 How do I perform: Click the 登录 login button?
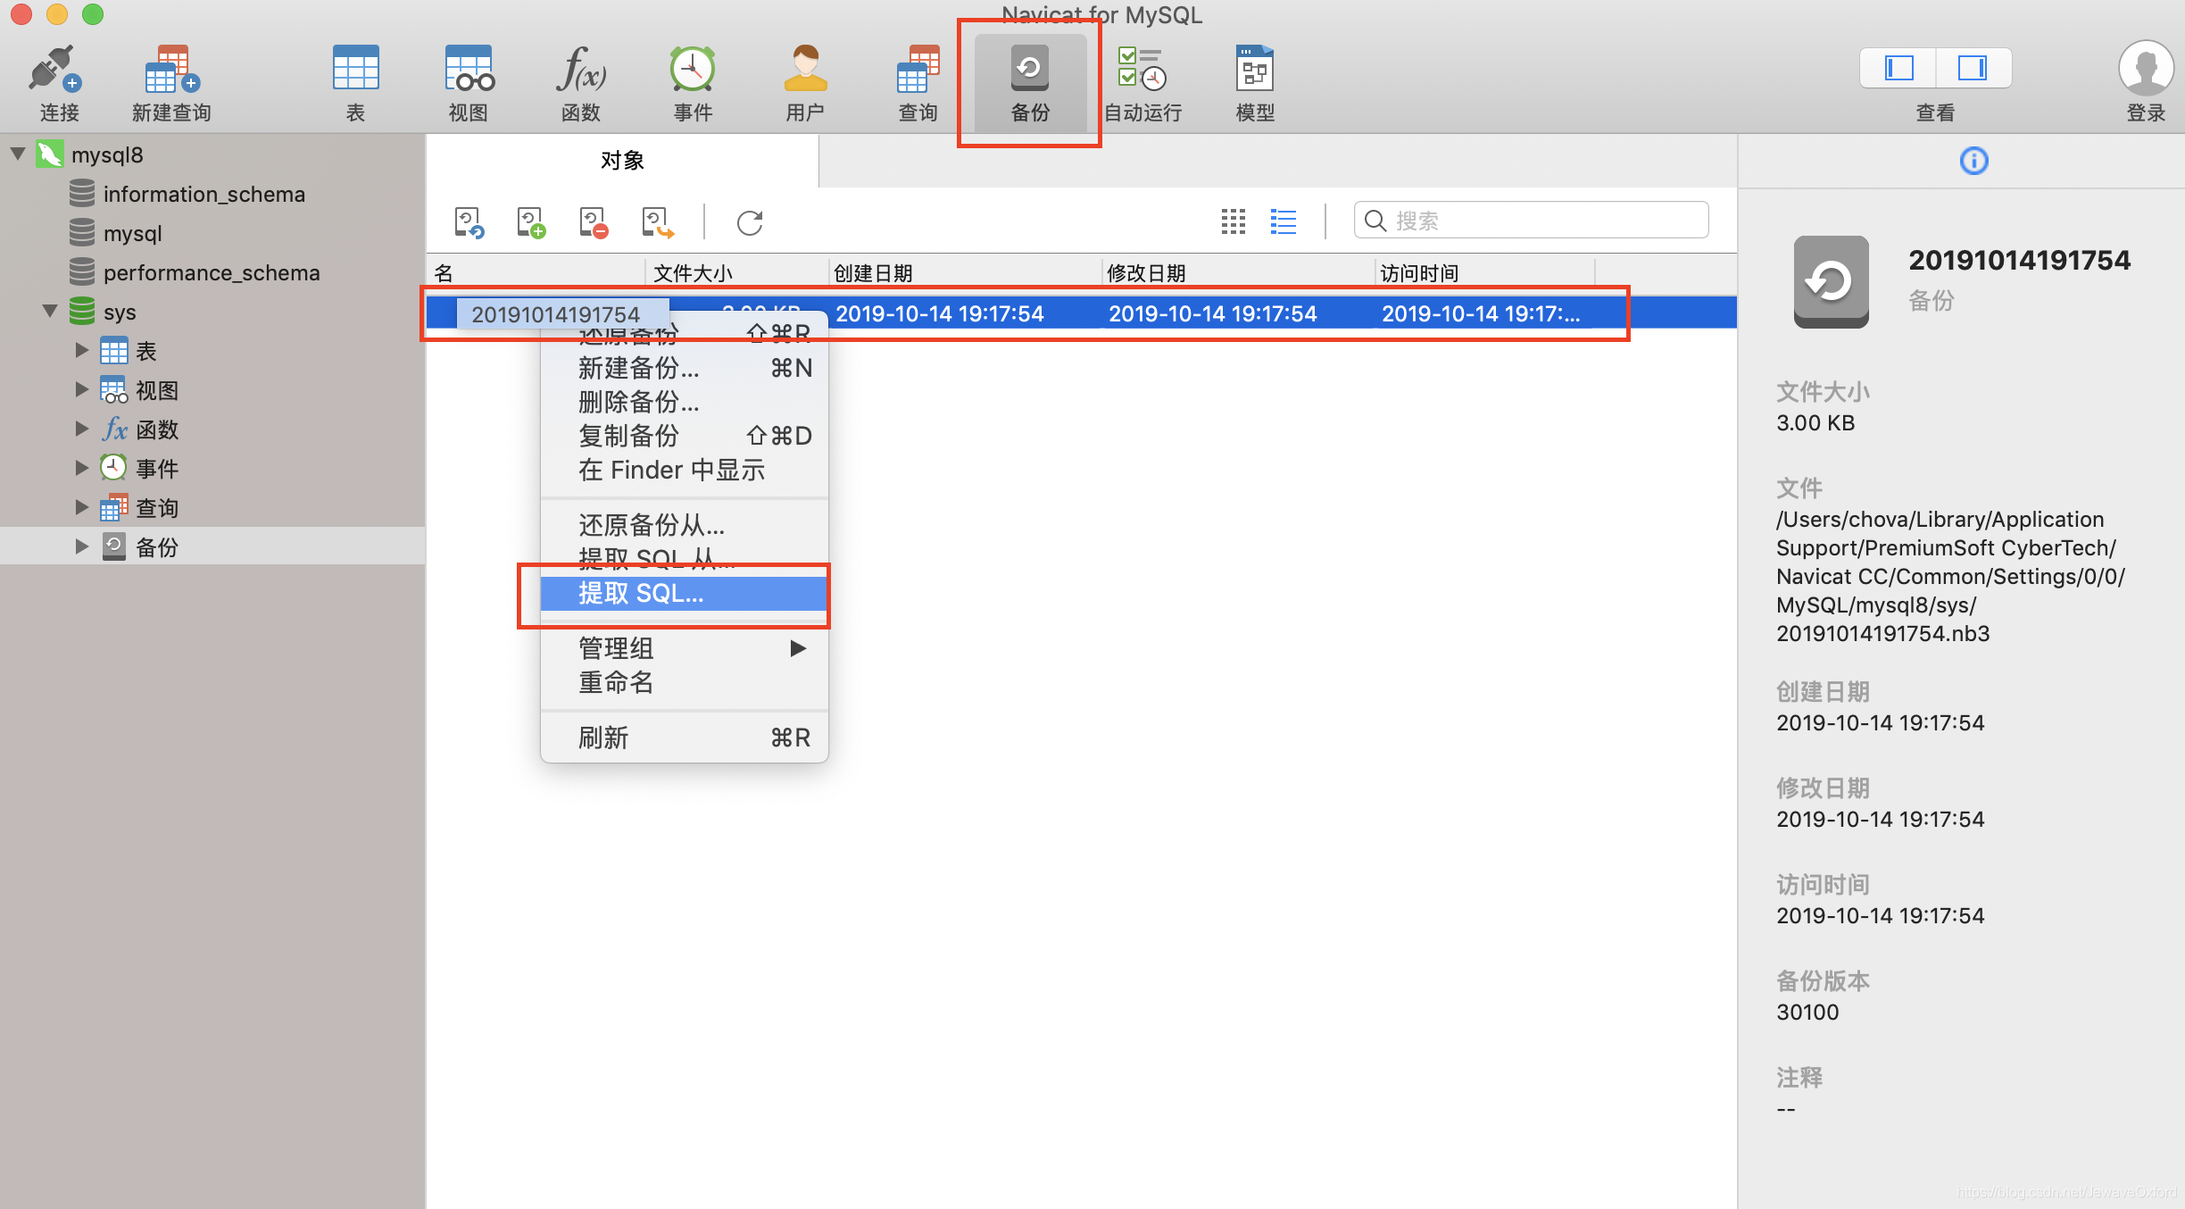click(x=2145, y=81)
